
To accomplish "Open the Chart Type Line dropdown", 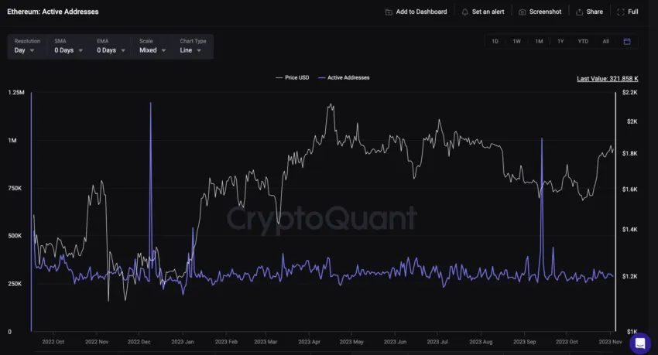I will (x=193, y=46).
